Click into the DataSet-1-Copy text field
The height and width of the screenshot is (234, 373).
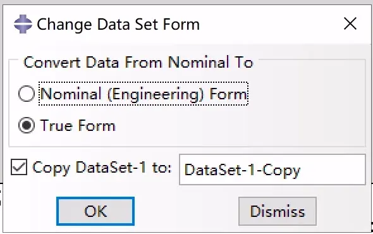[x=272, y=169]
